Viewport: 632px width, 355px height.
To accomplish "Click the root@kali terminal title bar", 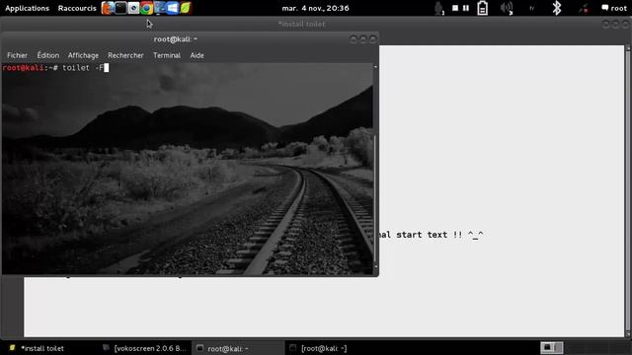I will tap(176, 39).
